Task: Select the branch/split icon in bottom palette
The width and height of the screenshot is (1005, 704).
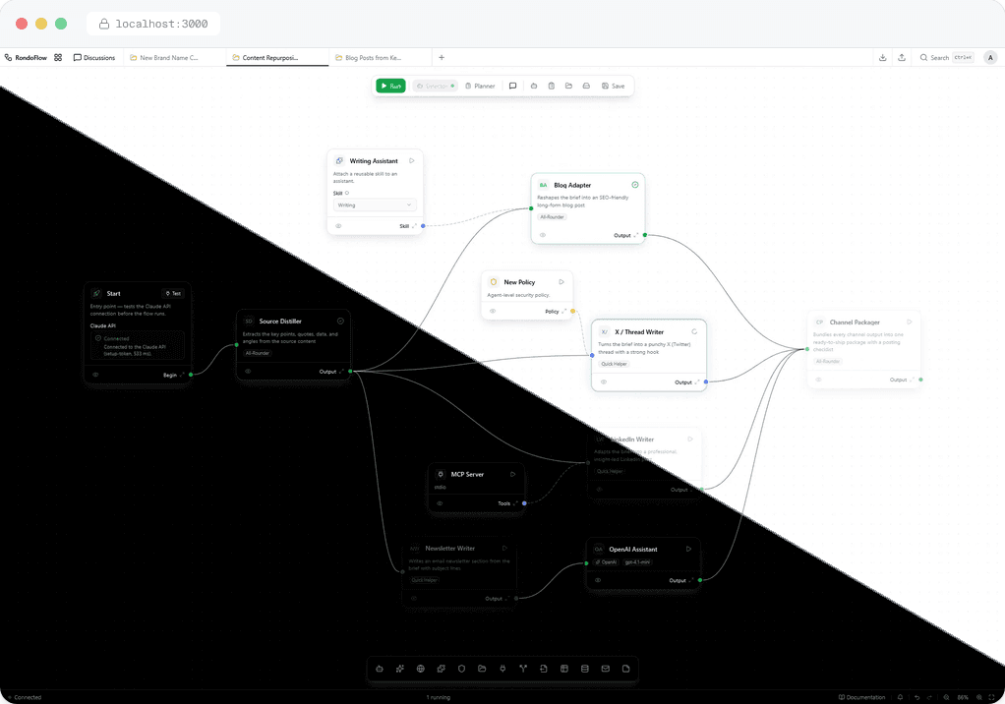Action: tap(523, 669)
